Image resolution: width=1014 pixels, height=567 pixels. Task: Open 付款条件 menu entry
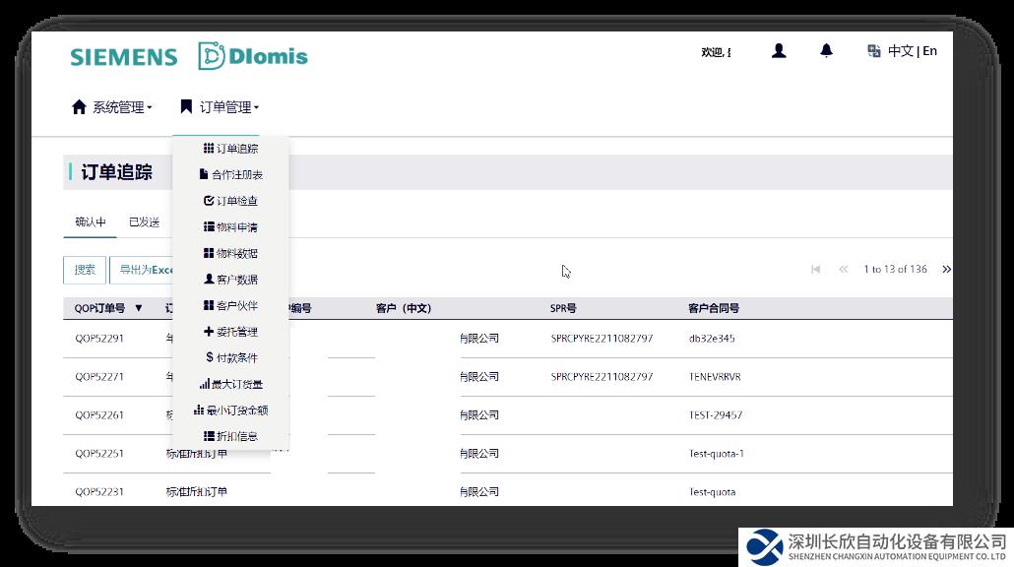click(231, 357)
